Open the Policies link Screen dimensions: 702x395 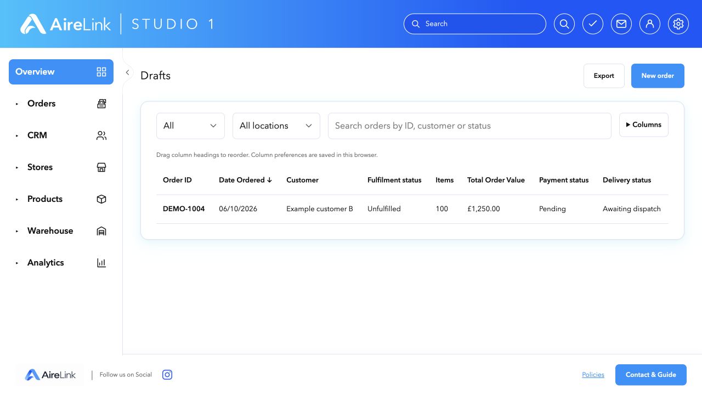tap(593, 375)
